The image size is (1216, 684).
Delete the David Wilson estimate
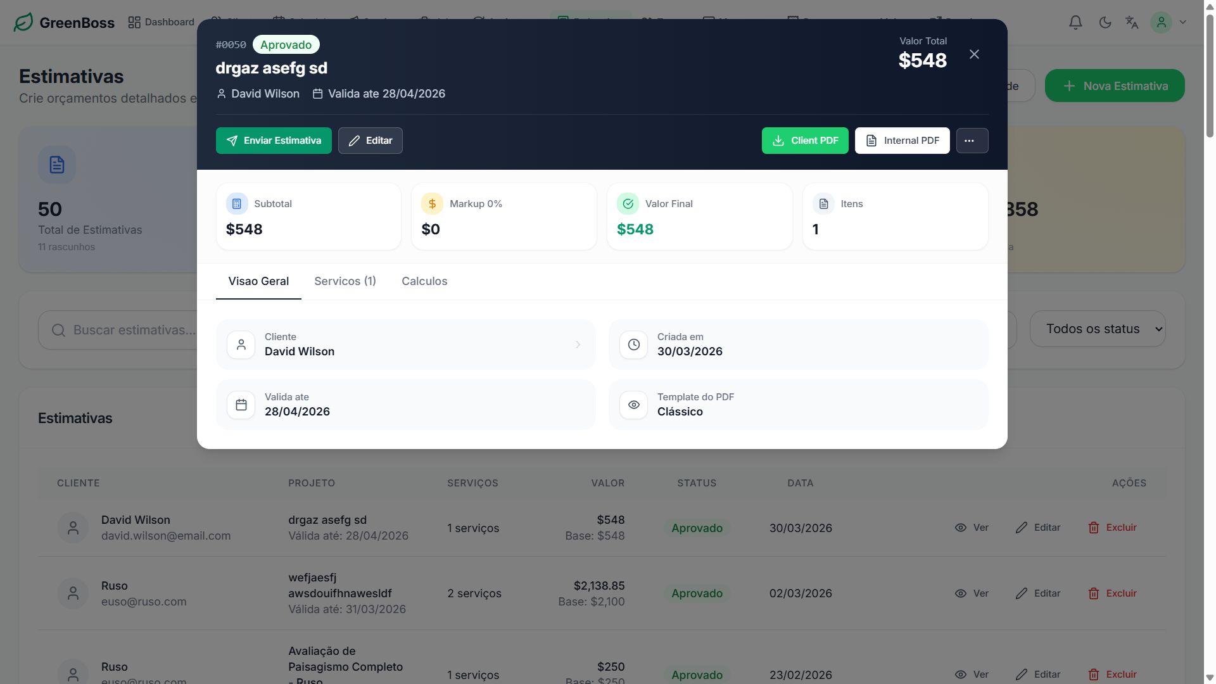[1112, 528]
